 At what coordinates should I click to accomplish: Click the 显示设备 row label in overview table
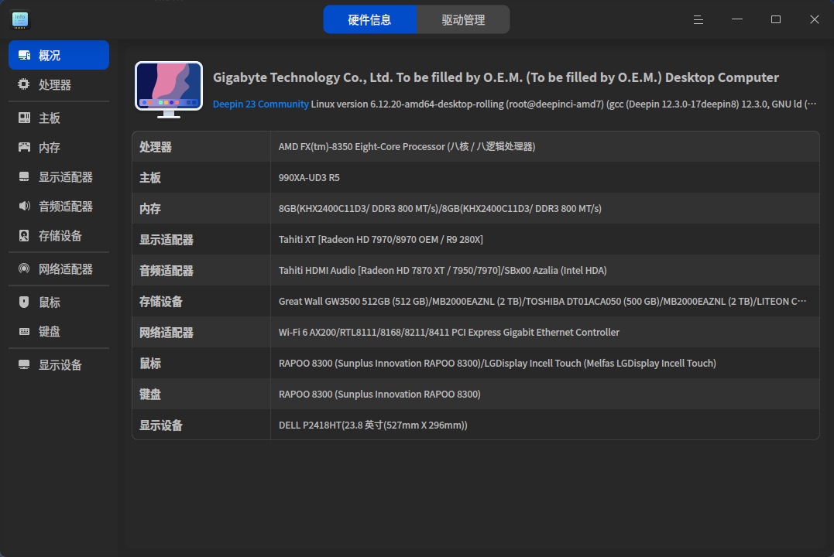160,425
